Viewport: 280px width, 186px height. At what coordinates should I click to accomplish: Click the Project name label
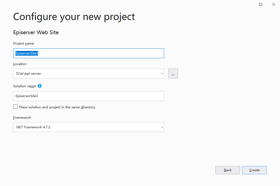point(24,43)
